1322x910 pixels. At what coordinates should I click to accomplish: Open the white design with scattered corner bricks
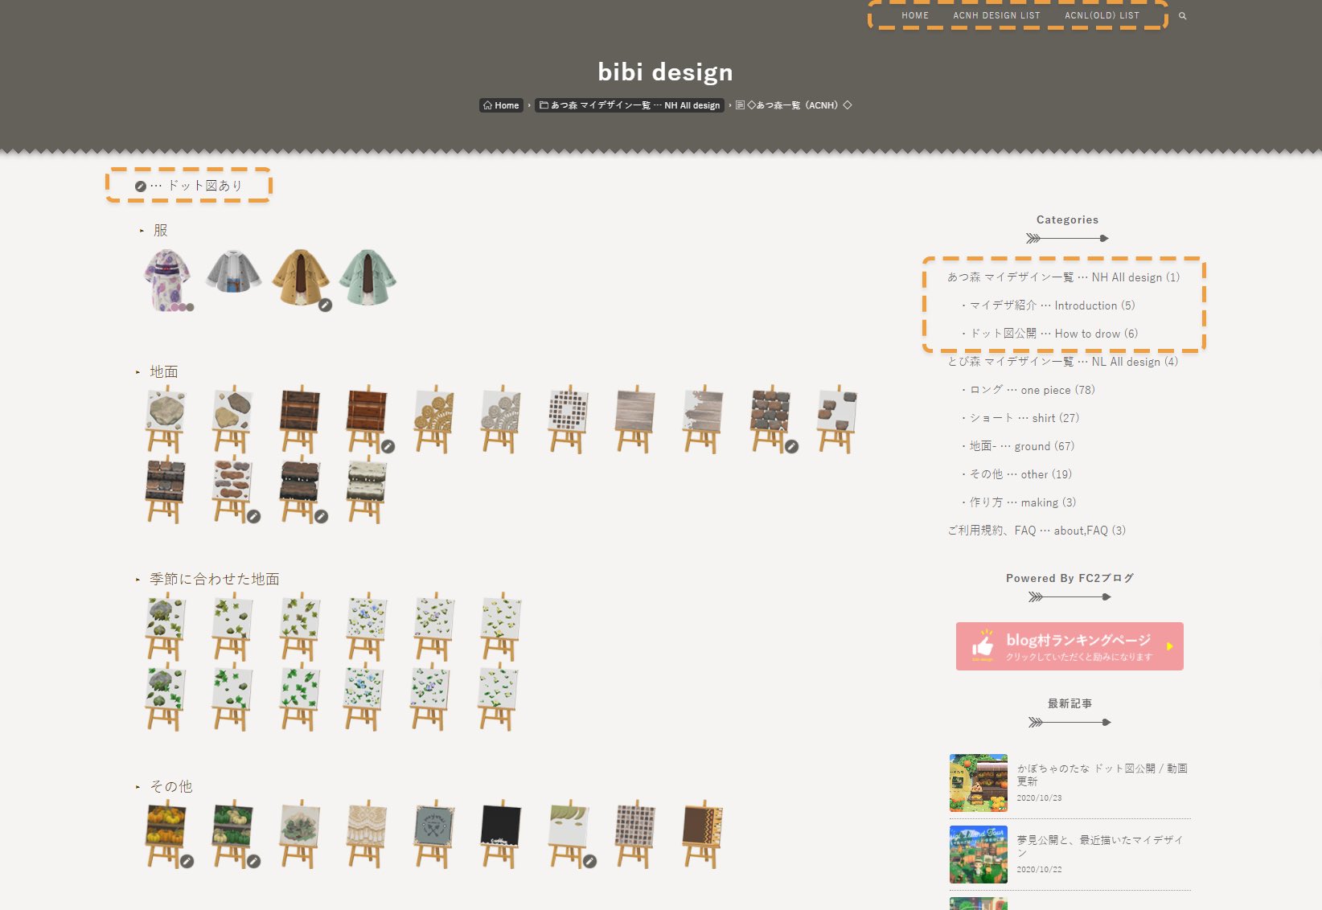click(837, 419)
